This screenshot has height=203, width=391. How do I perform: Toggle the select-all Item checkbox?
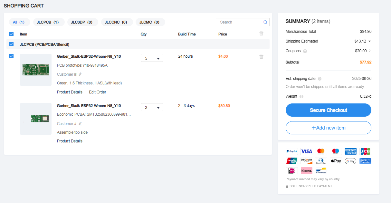pos(11,34)
